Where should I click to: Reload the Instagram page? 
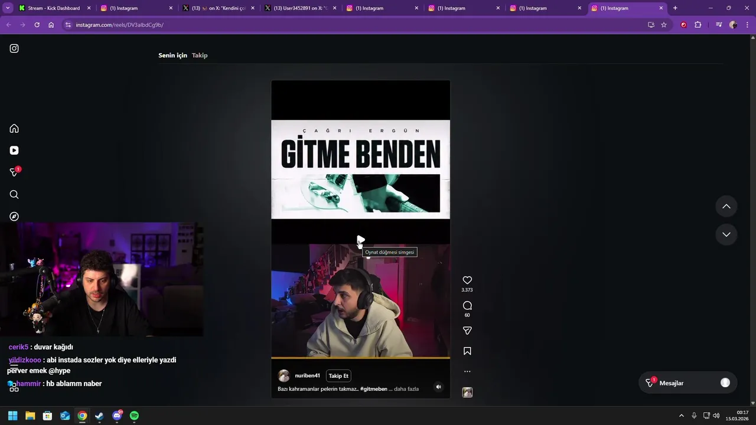(x=37, y=25)
